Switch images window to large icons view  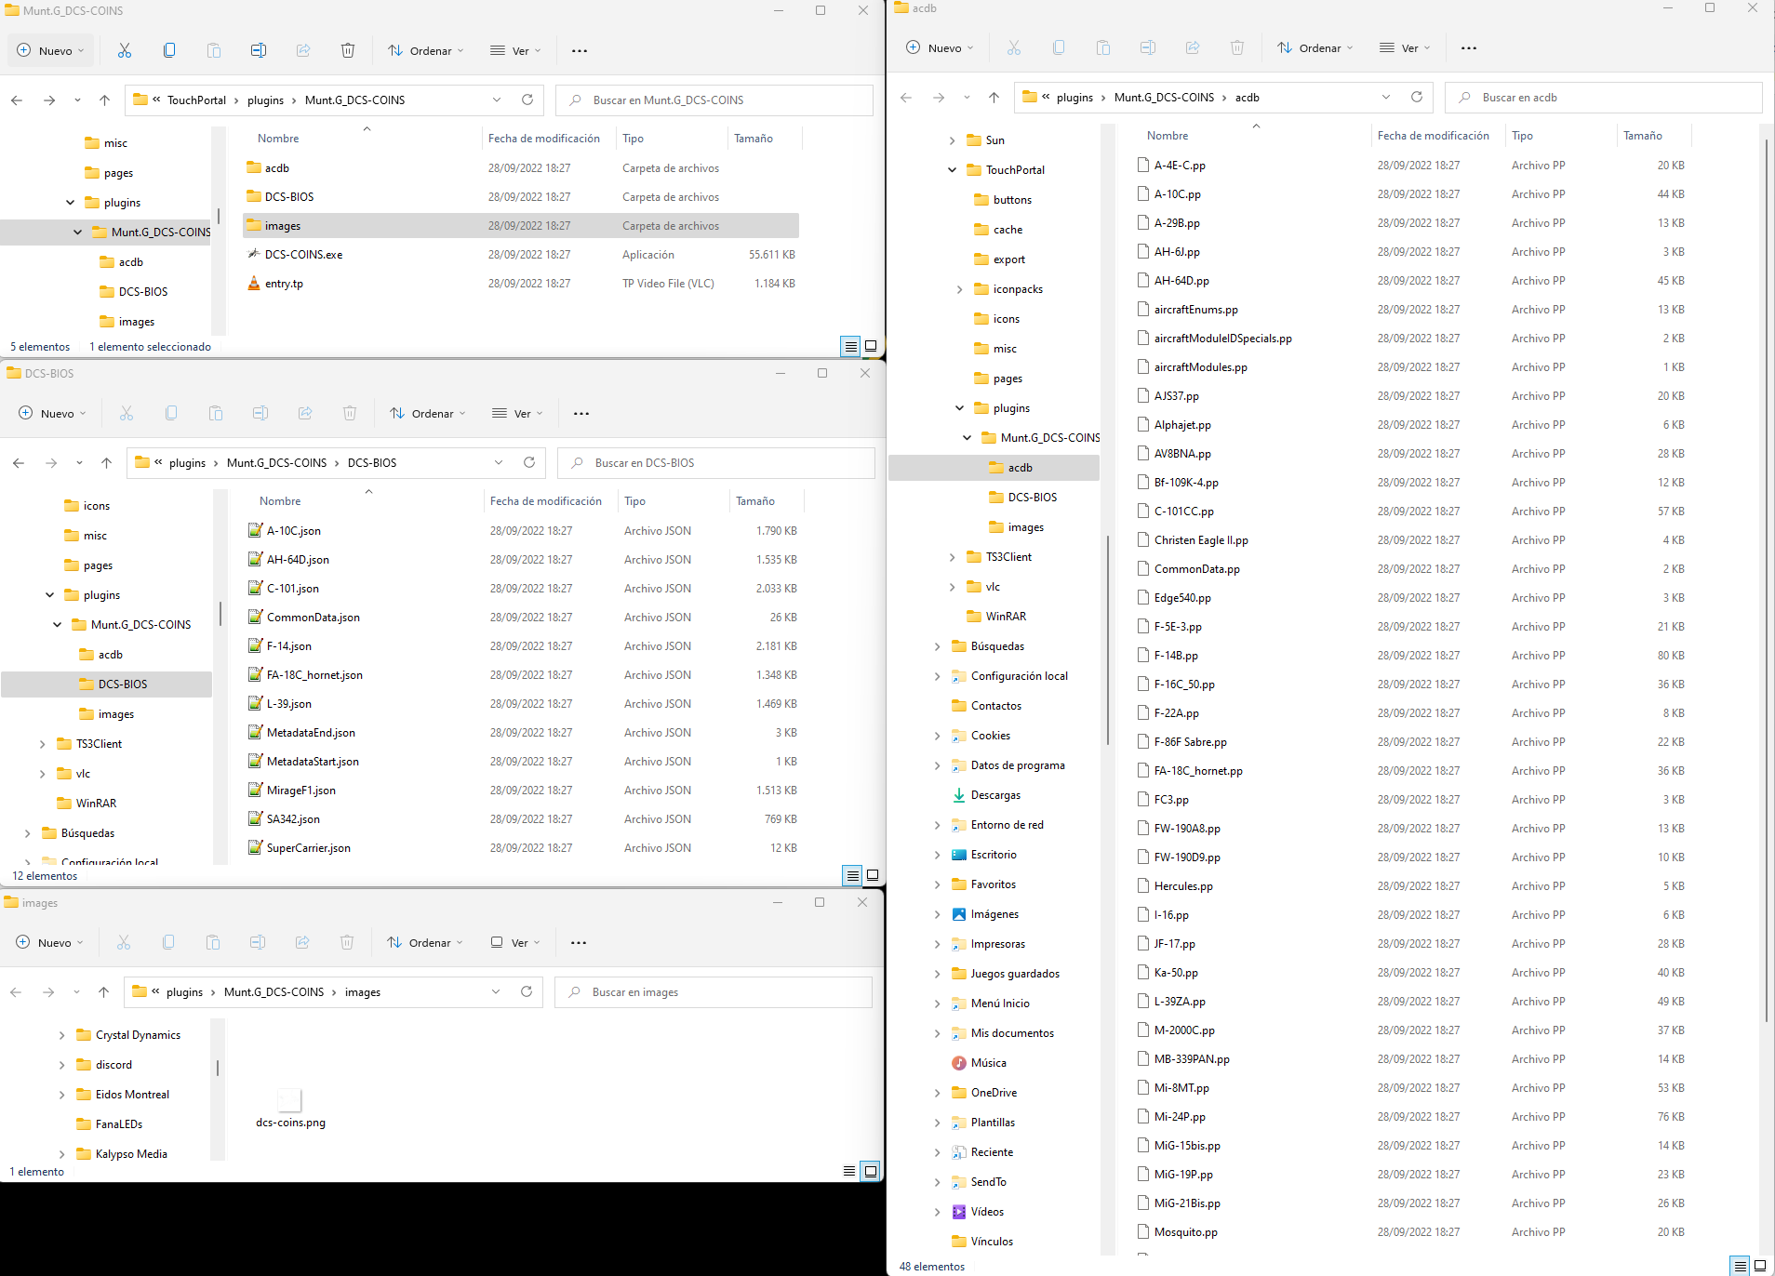click(x=870, y=1171)
